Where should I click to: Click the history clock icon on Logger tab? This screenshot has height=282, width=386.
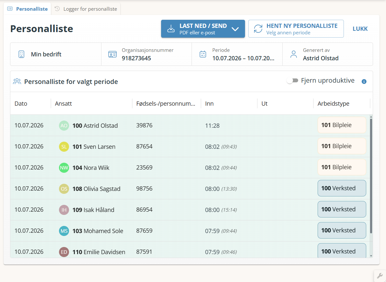pos(57,9)
